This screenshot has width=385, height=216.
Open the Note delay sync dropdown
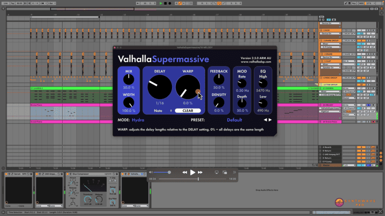tap(163, 110)
